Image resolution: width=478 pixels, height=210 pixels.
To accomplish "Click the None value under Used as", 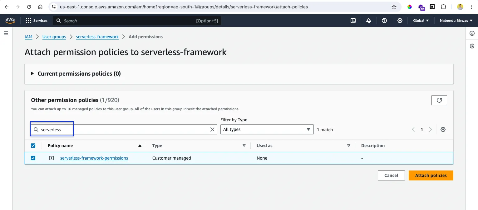I will (x=262, y=158).
